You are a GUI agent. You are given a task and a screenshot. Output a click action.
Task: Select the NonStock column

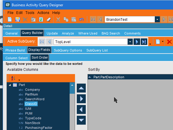point(33,123)
